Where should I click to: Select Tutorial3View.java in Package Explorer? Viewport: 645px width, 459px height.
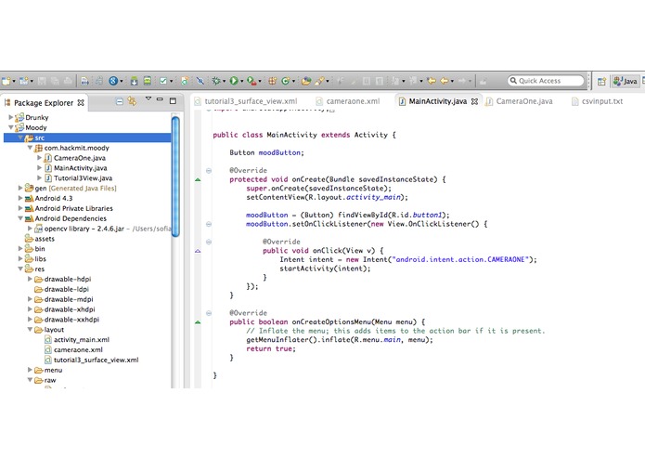pyautogui.click(x=83, y=178)
